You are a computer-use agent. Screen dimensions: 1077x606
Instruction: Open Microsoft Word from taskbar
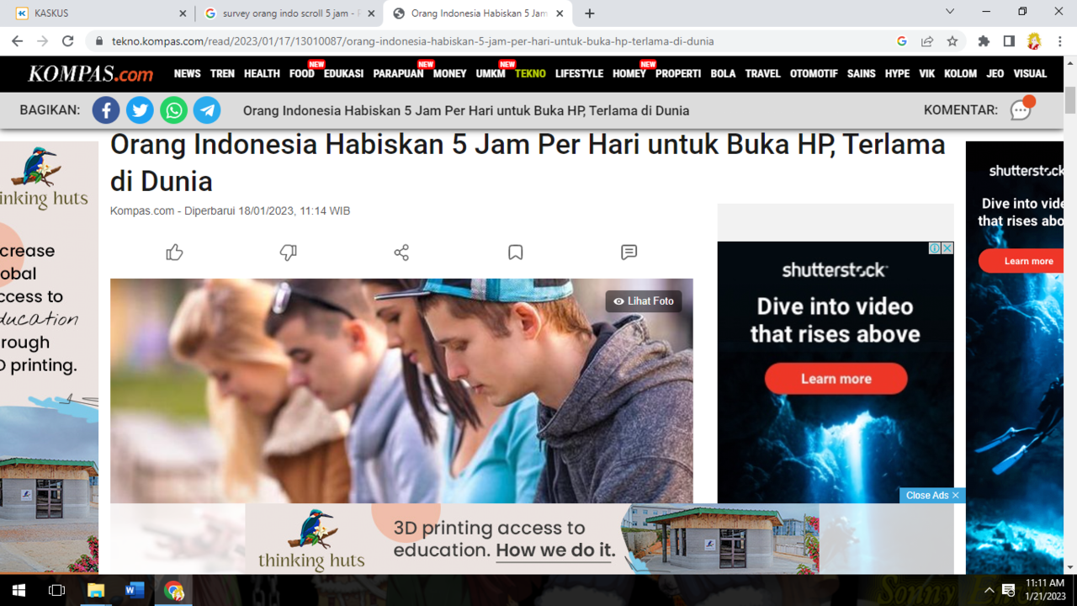click(x=135, y=590)
